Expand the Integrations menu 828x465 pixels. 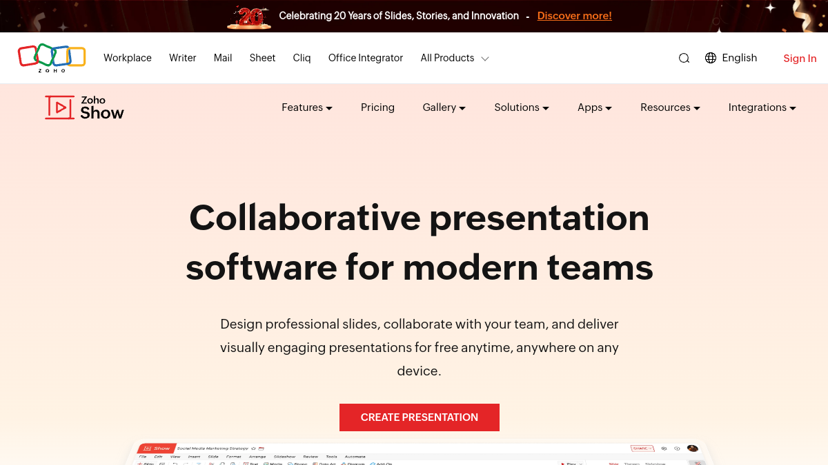coord(762,107)
